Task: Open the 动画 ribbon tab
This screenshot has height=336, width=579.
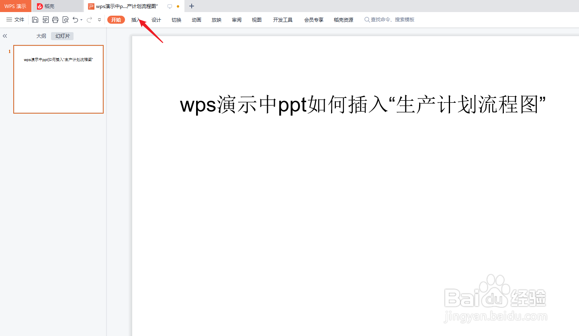Action: click(x=196, y=20)
